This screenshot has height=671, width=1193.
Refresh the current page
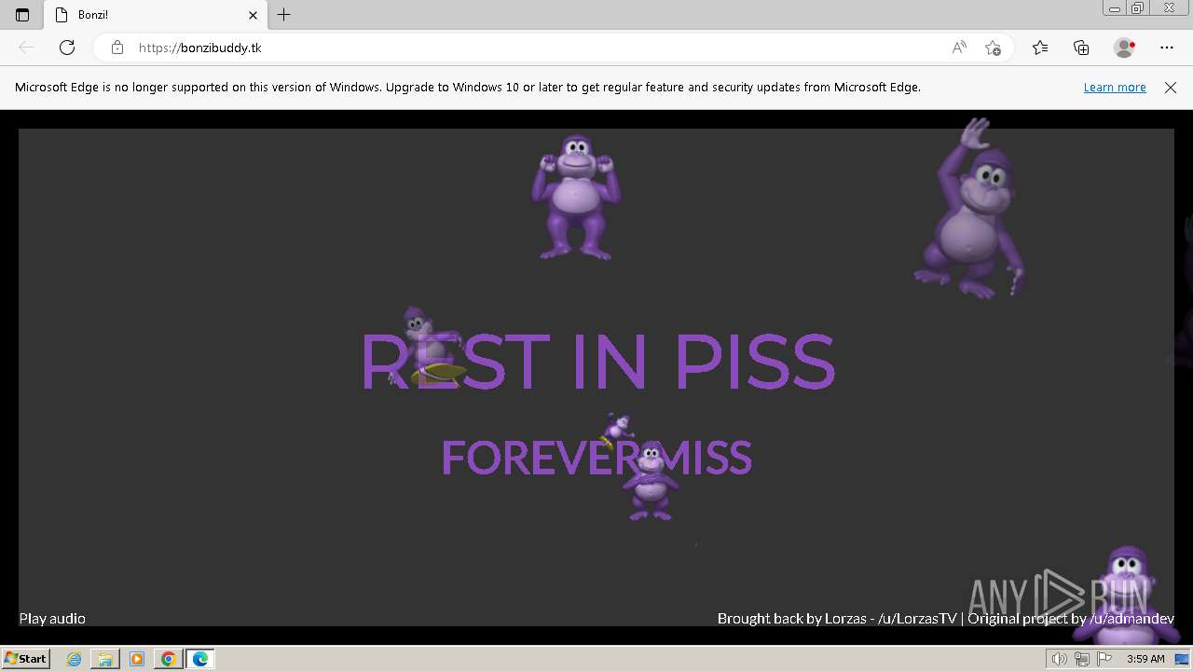point(67,48)
